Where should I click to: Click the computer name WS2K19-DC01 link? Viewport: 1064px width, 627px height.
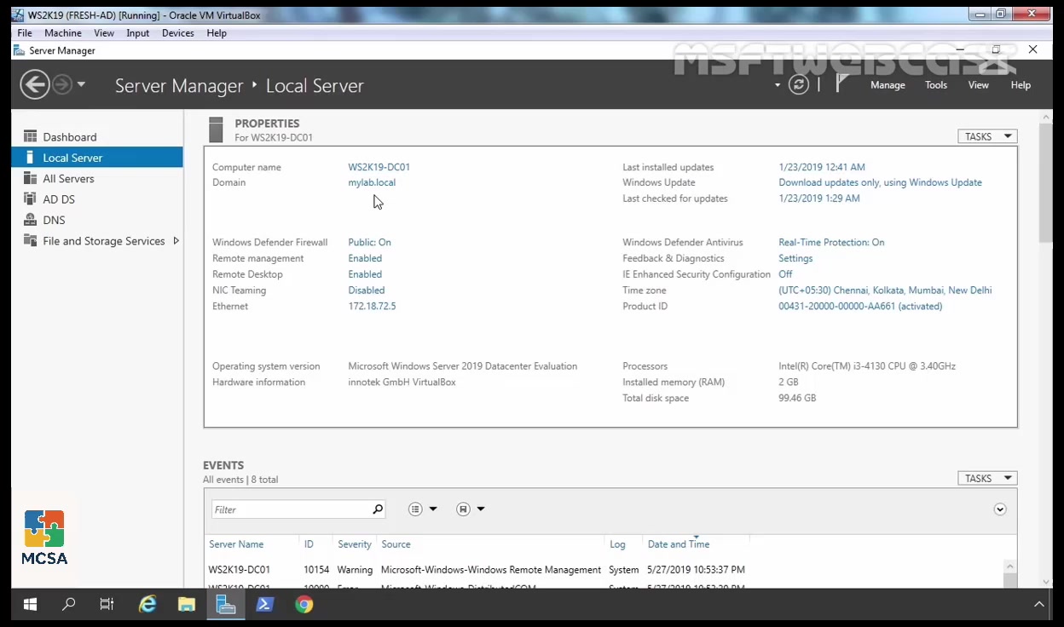pos(379,167)
